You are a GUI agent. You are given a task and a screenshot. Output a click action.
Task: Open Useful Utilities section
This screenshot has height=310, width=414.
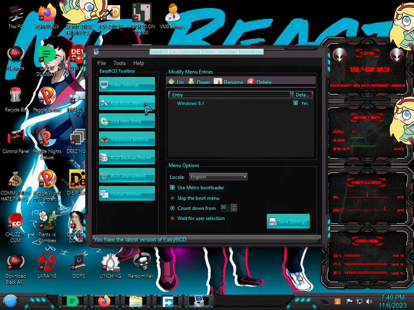click(127, 193)
